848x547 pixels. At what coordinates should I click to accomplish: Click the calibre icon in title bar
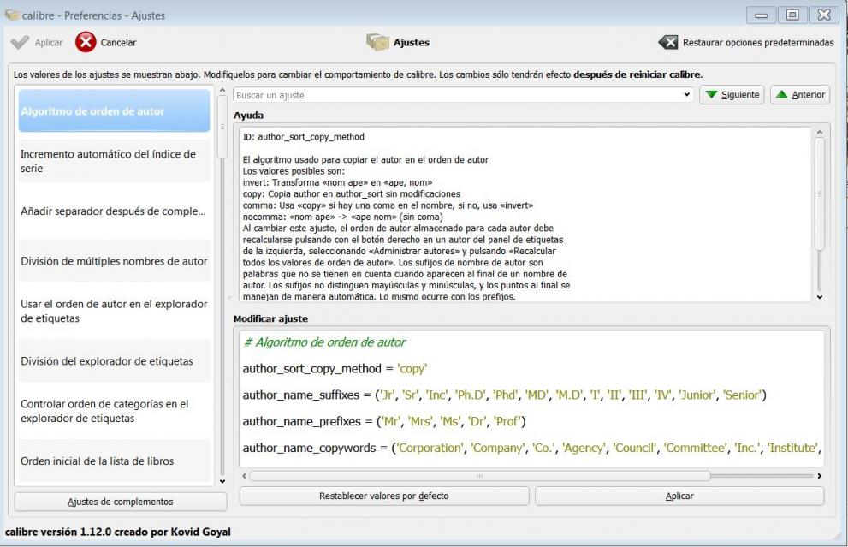(11, 15)
